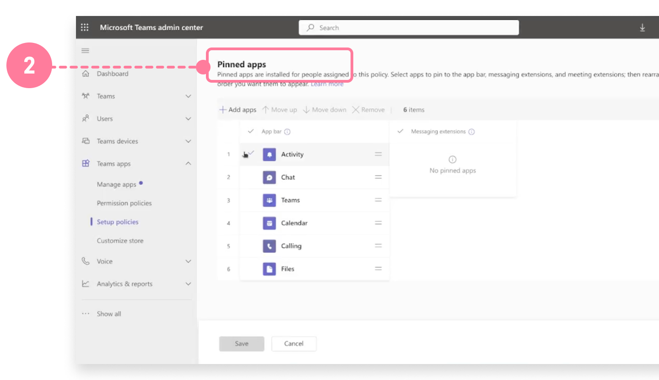Click the Voice phone icon

[86, 261]
